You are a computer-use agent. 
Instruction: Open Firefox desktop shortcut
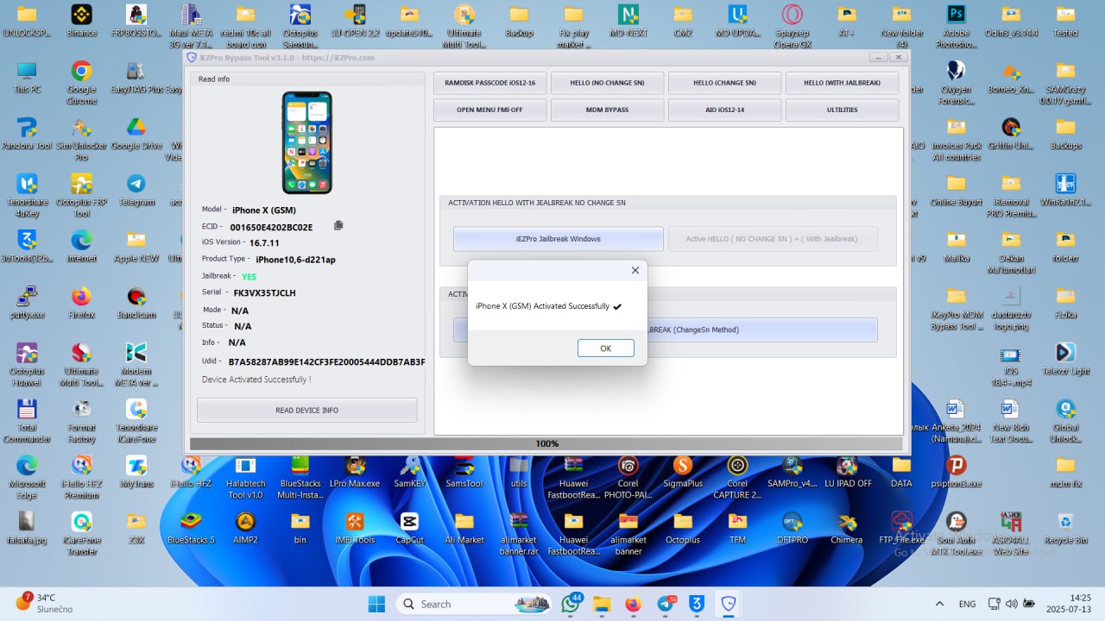tap(82, 303)
